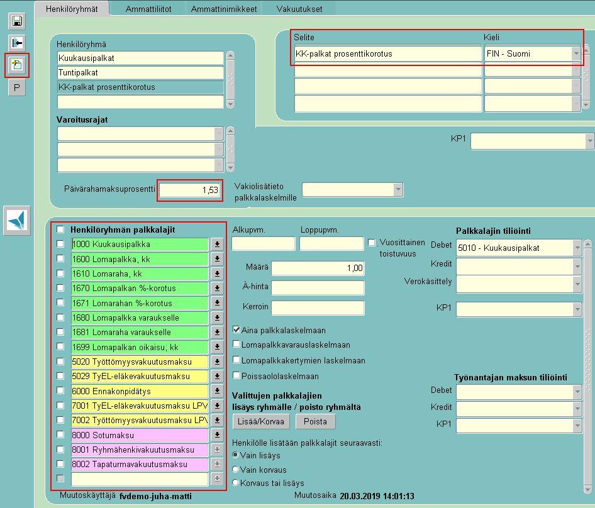Click download arrow beside 6000 Ennakonpidätys

click(217, 391)
